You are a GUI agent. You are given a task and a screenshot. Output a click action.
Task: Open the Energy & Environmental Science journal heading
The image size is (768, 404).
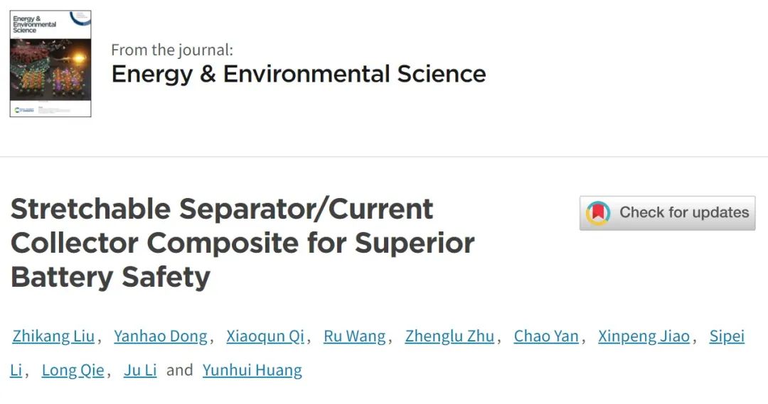pos(298,75)
